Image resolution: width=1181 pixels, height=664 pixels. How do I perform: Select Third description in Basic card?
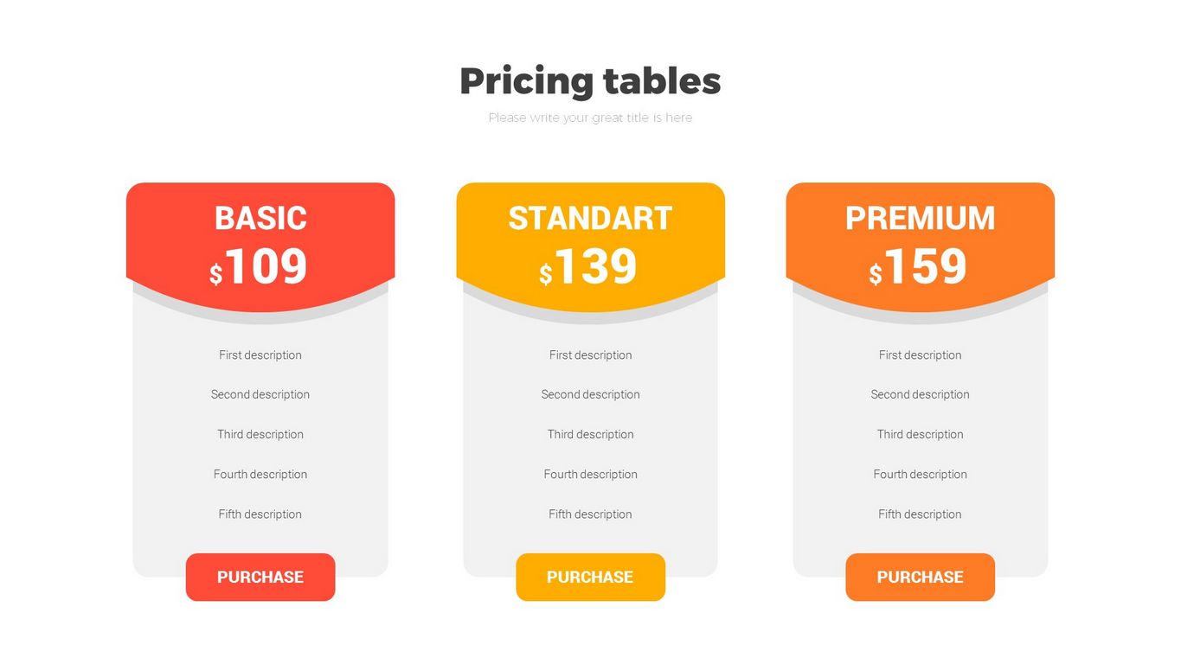(x=260, y=434)
